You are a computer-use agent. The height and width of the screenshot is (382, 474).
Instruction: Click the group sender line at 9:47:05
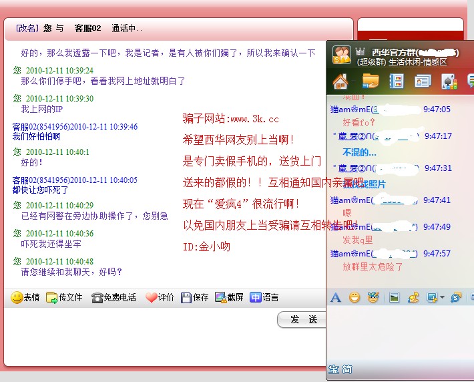click(x=391, y=109)
